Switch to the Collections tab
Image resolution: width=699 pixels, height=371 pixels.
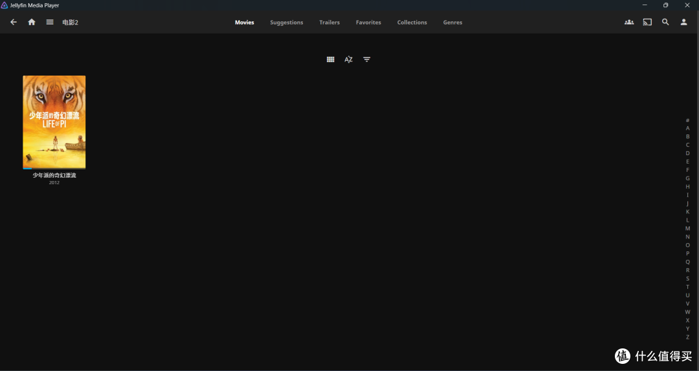click(412, 22)
